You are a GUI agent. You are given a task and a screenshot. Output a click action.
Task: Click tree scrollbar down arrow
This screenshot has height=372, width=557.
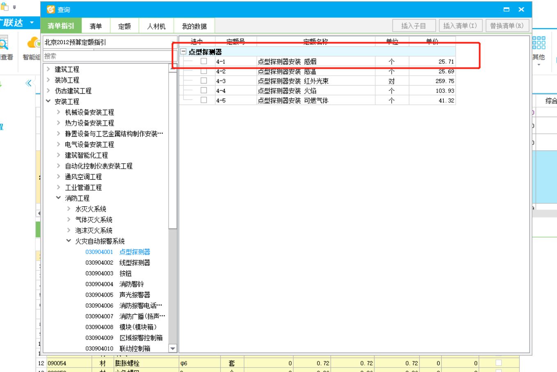pos(173,349)
